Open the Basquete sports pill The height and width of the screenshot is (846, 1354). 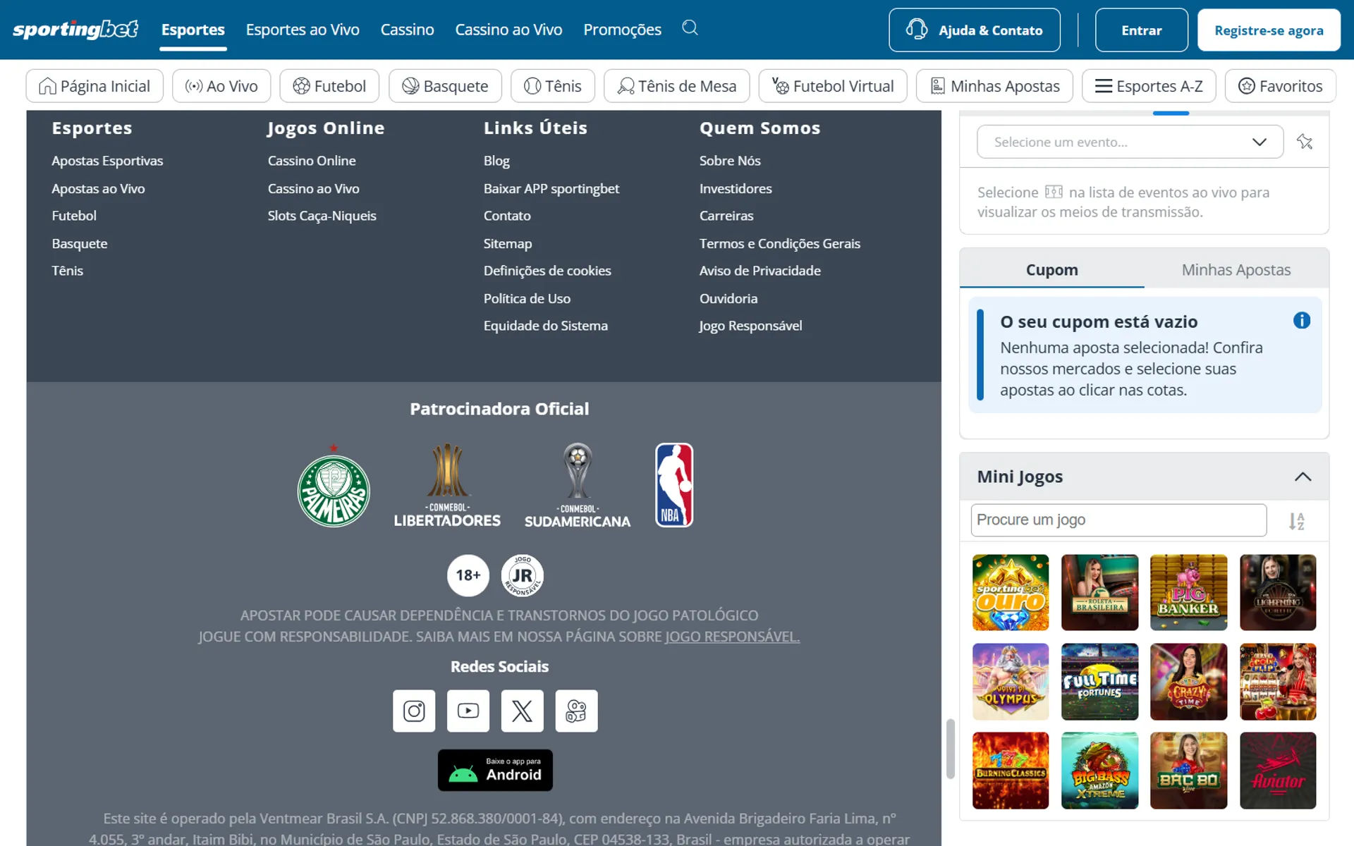pos(445,86)
